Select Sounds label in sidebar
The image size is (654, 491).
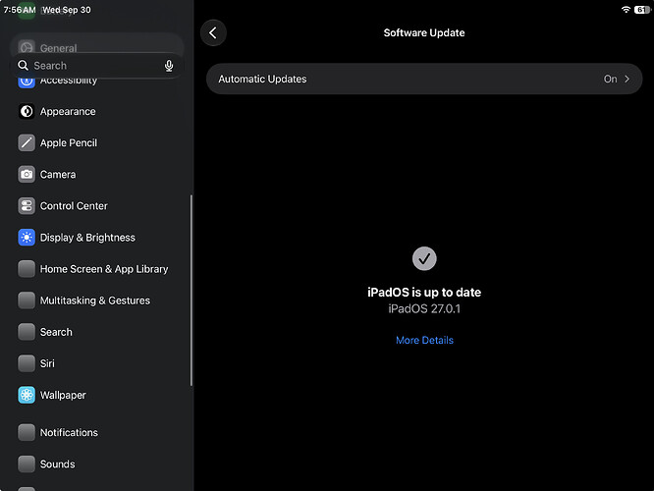58,464
